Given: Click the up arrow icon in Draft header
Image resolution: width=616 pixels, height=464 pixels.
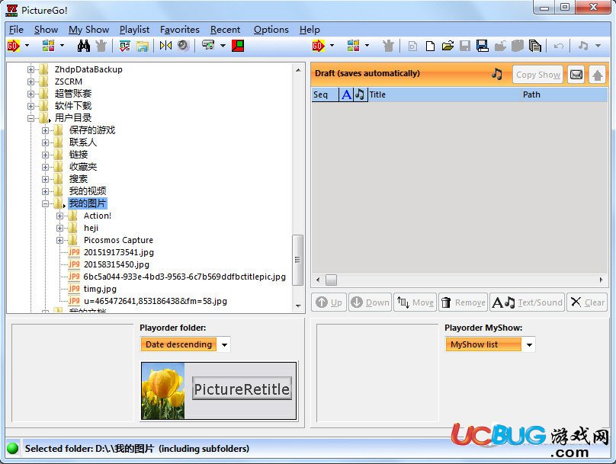Looking at the screenshot, I should coord(597,75).
